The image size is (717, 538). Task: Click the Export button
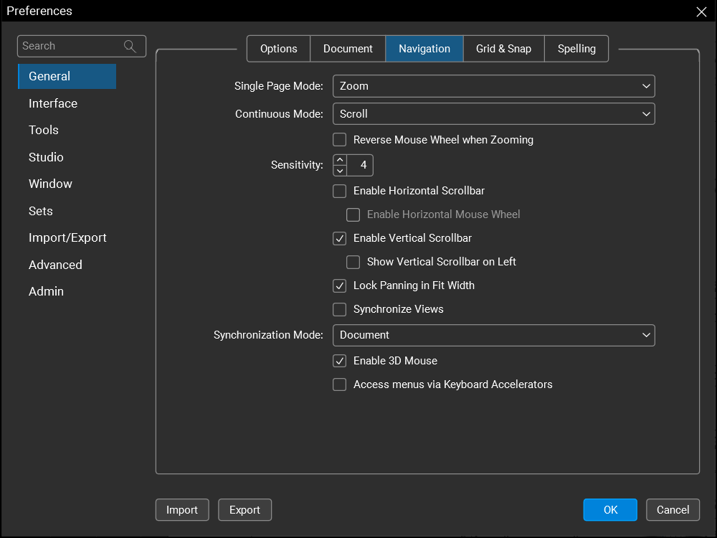(244, 510)
